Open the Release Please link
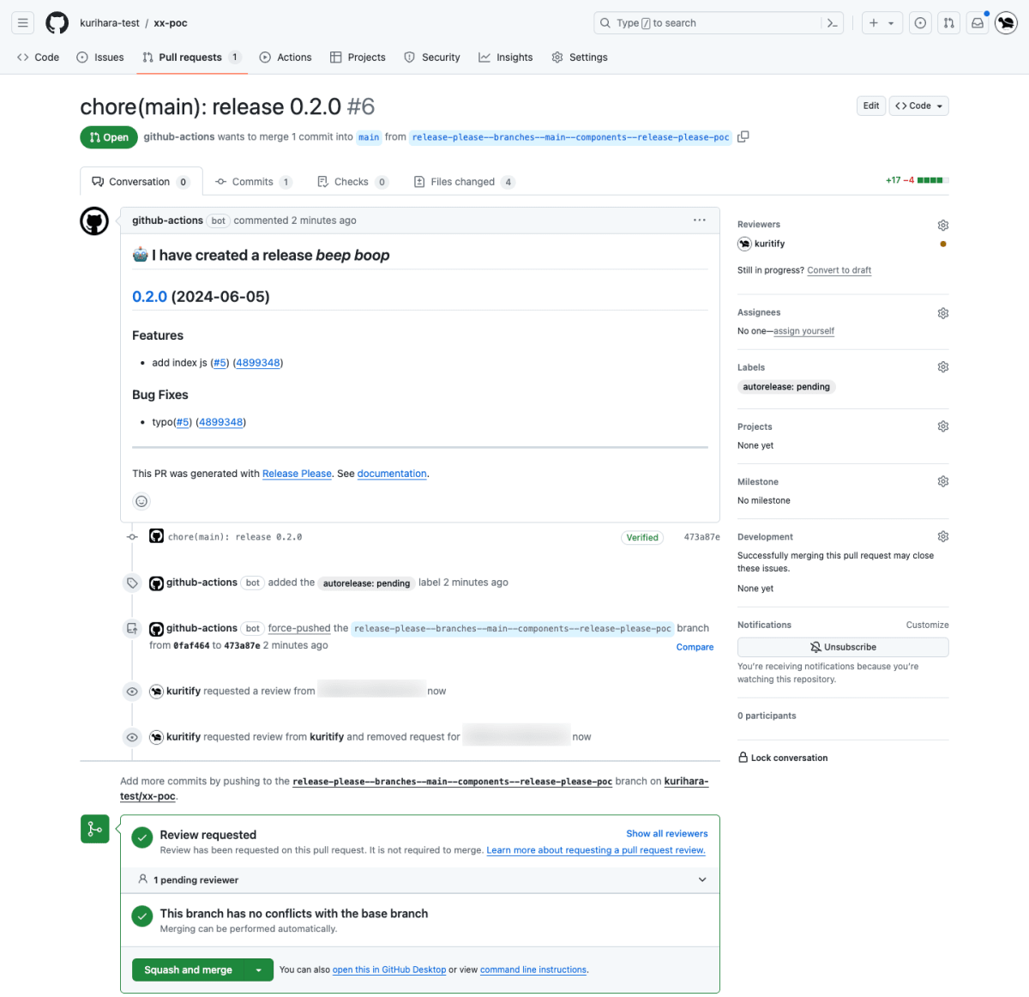Image resolution: width=1029 pixels, height=997 pixels. click(x=297, y=474)
